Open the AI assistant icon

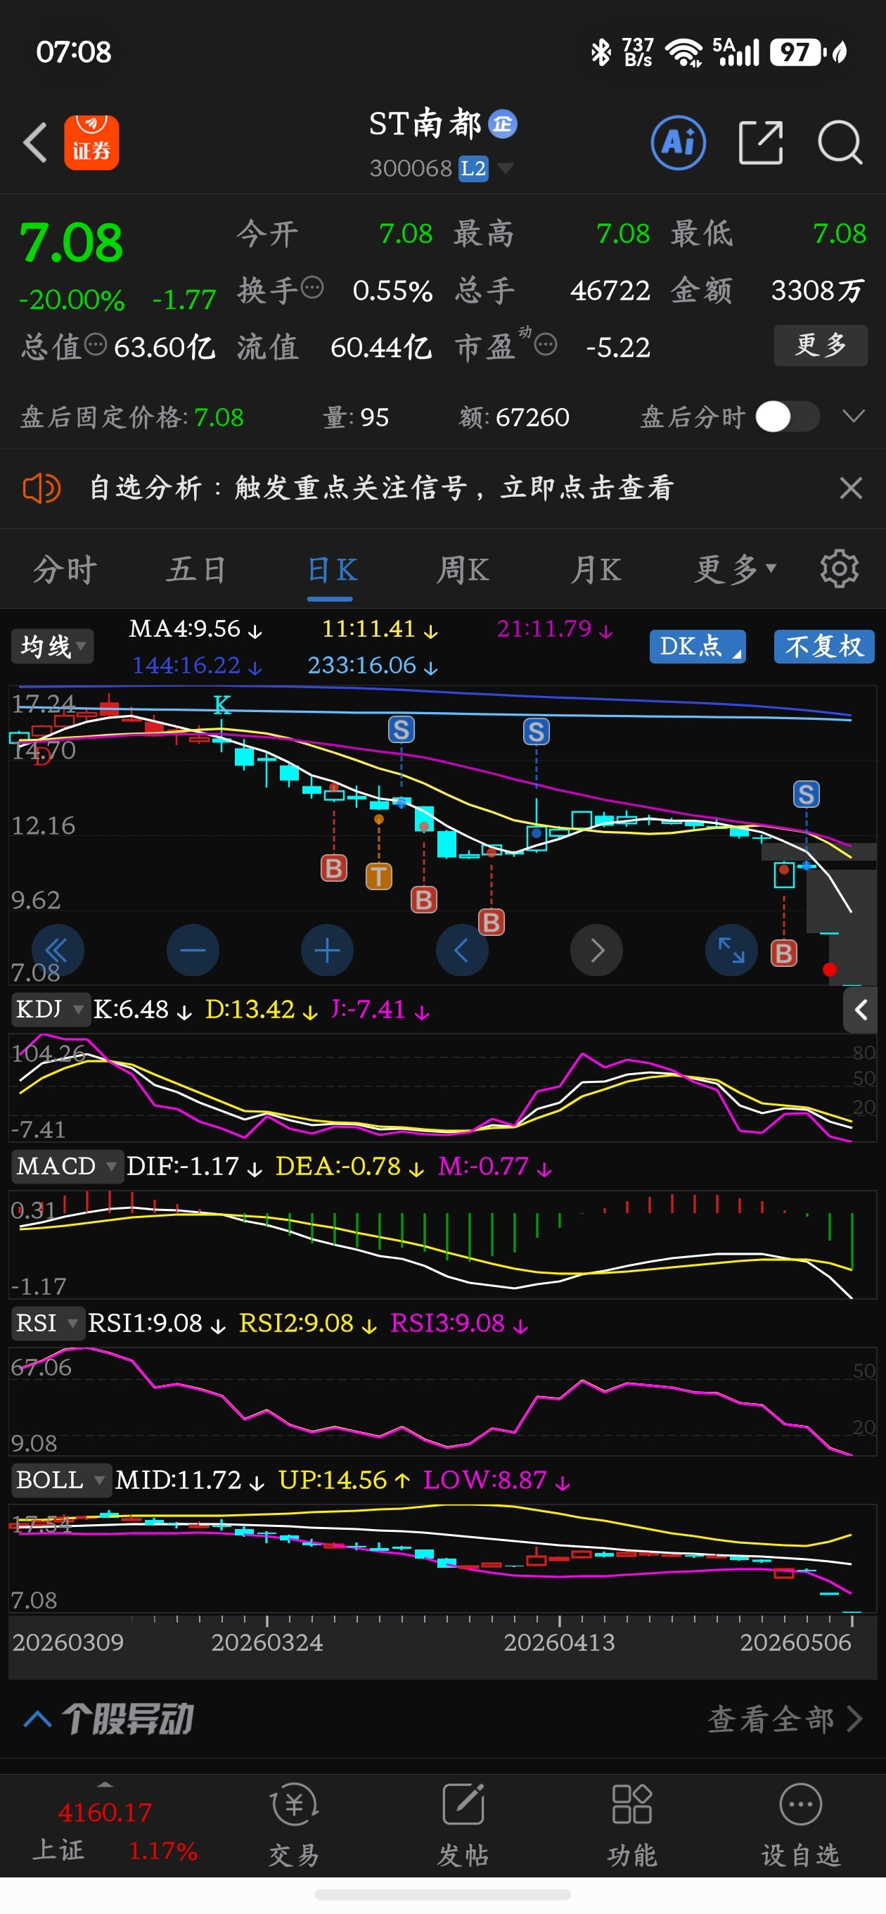click(x=678, y=142)
